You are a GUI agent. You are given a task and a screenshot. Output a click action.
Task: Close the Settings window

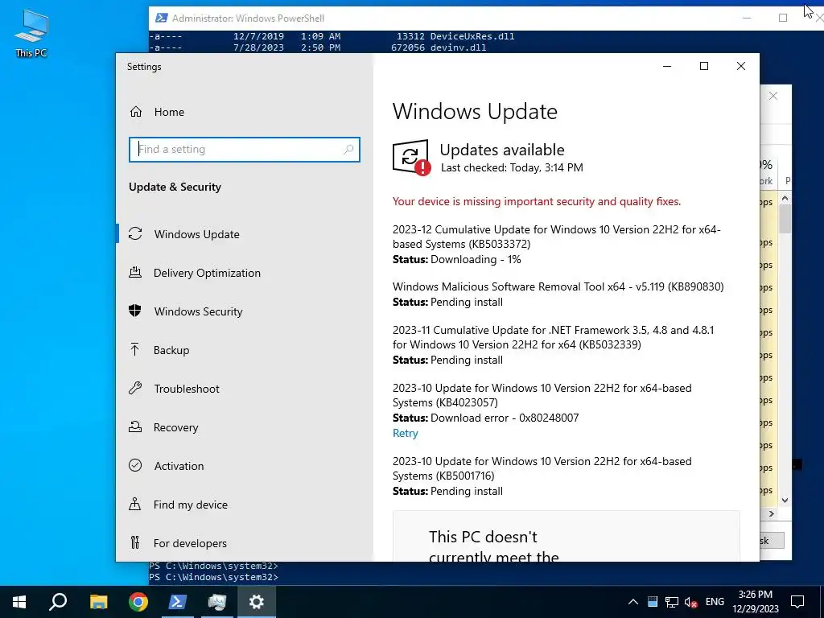click(741, 66)
